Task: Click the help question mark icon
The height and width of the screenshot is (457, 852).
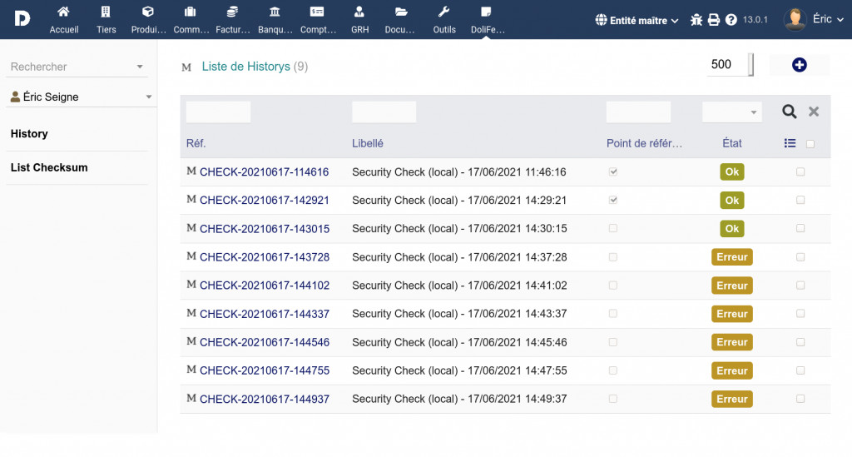Action: [731, 20]
